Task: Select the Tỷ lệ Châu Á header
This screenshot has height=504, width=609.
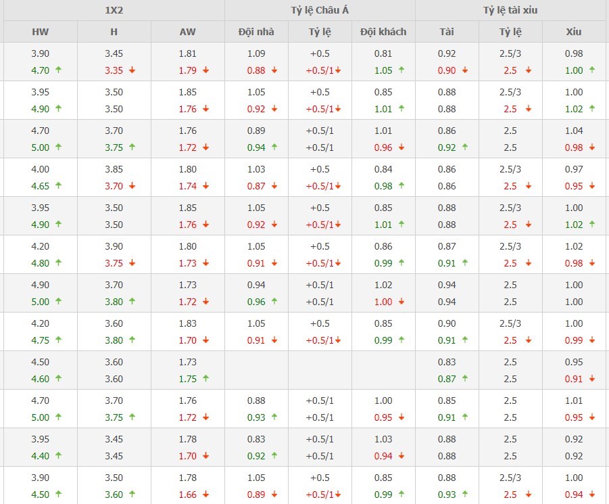Action: [x=320, y=10]
